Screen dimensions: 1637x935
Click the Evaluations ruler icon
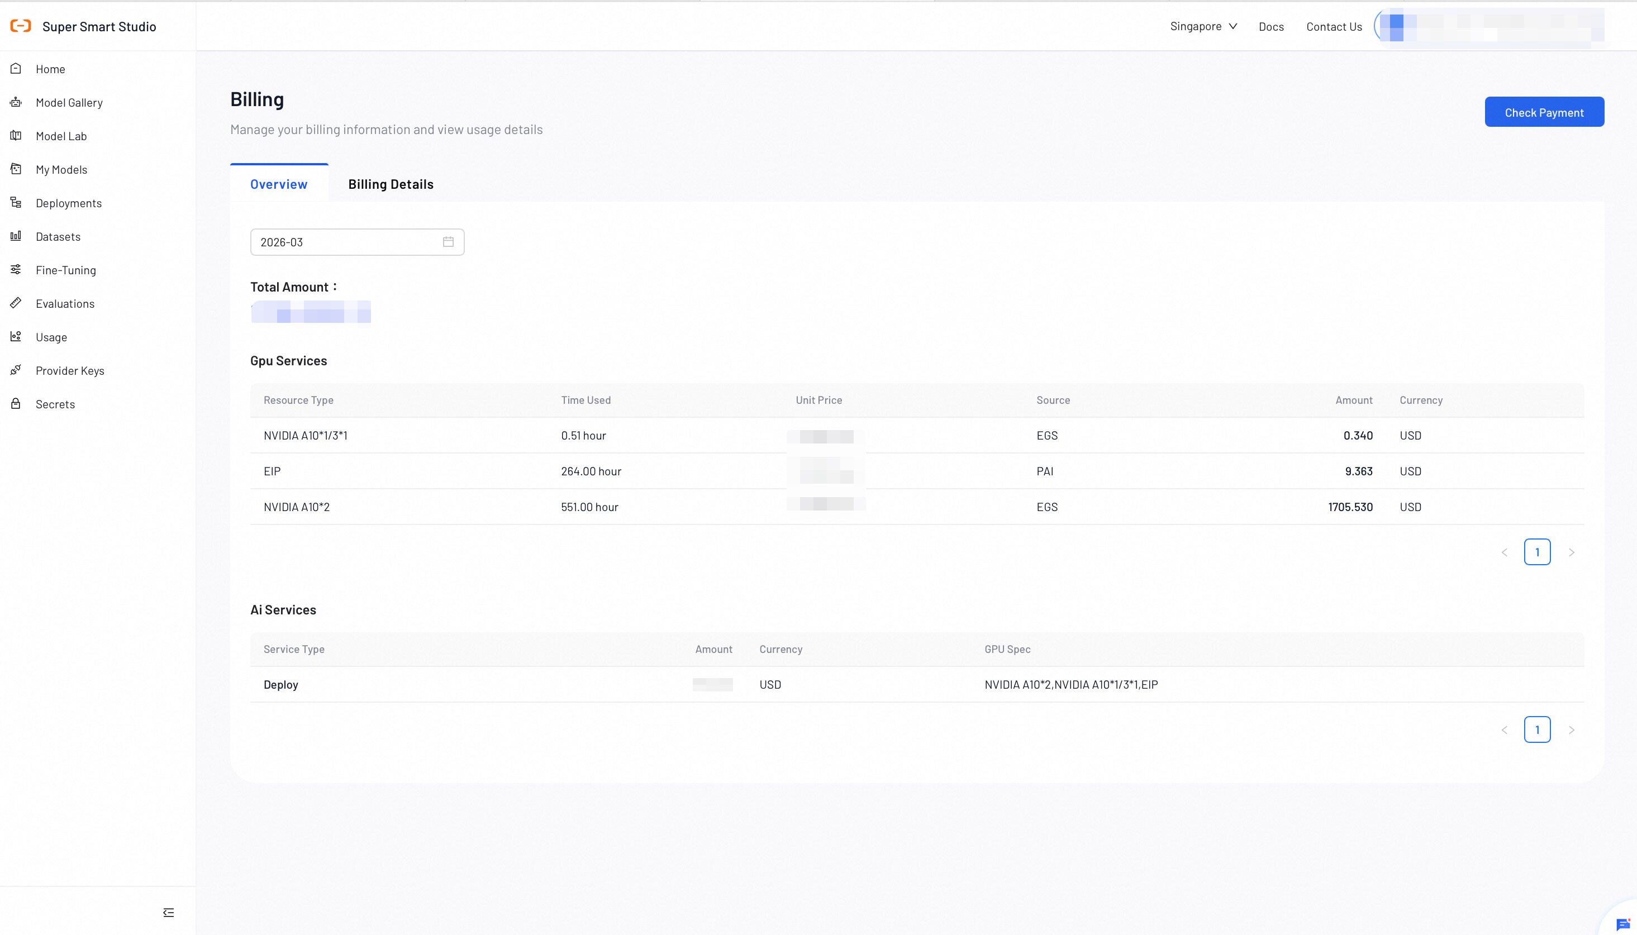click(16, 303)
